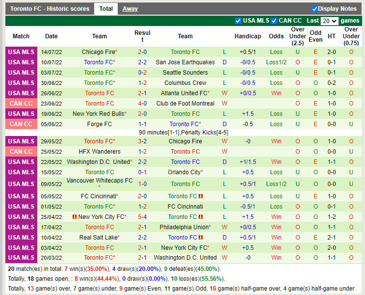This screenshot has height=295, width=365.
Task: Click the 5-4 result of the 25/04/22 match
Action: [x=142, y=217]
